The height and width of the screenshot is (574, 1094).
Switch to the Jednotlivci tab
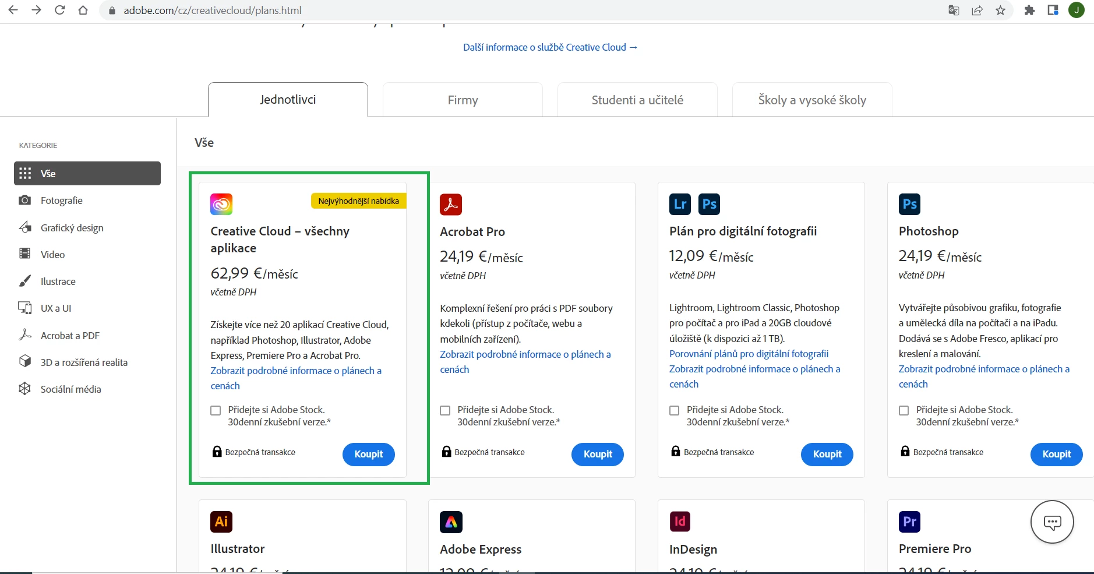(x=288, y=100)
